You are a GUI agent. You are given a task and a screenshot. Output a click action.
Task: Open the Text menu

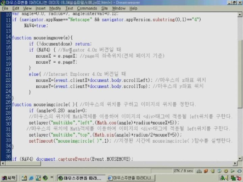pos(69,8)
